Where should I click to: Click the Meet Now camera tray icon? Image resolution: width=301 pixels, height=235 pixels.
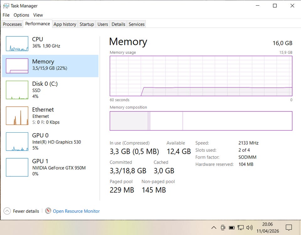click(223, 227)
